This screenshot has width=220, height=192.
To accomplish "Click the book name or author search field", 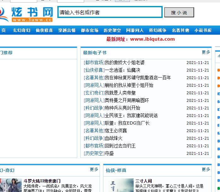I will (x=110, y=12).
